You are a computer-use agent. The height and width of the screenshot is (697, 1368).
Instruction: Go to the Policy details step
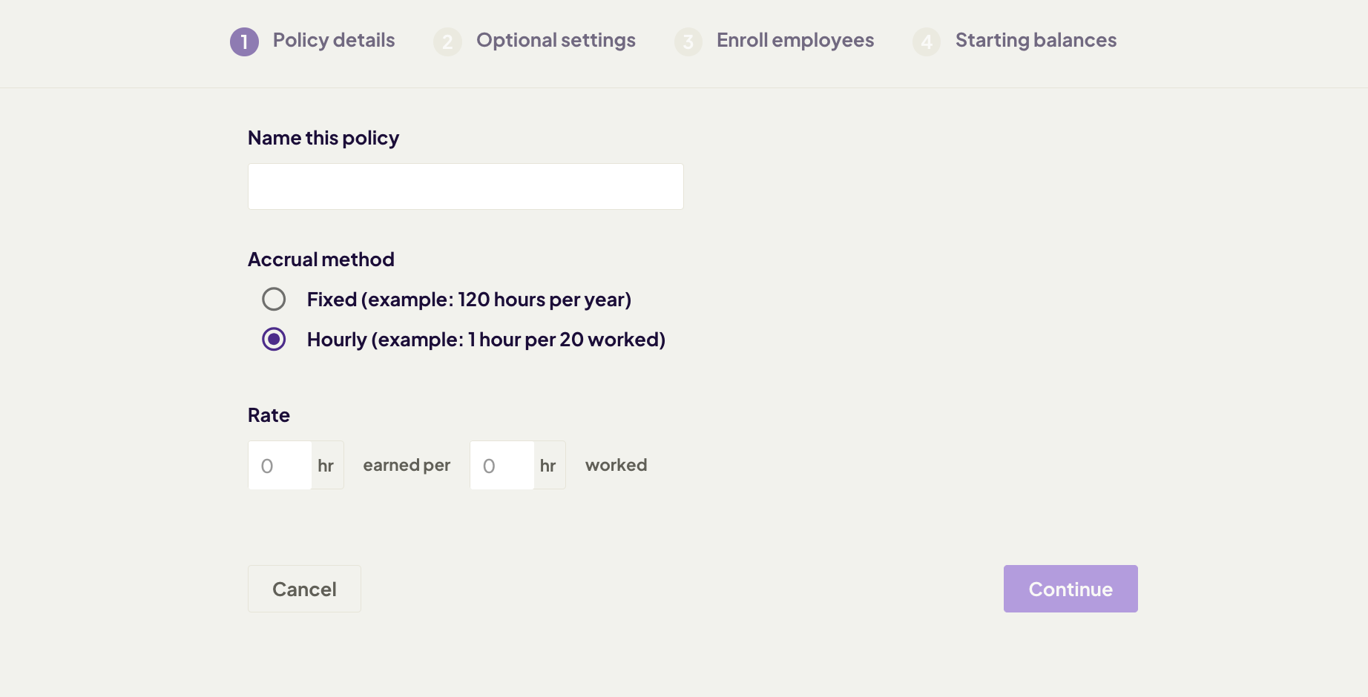pyautogui.click(x=332, y=40)
